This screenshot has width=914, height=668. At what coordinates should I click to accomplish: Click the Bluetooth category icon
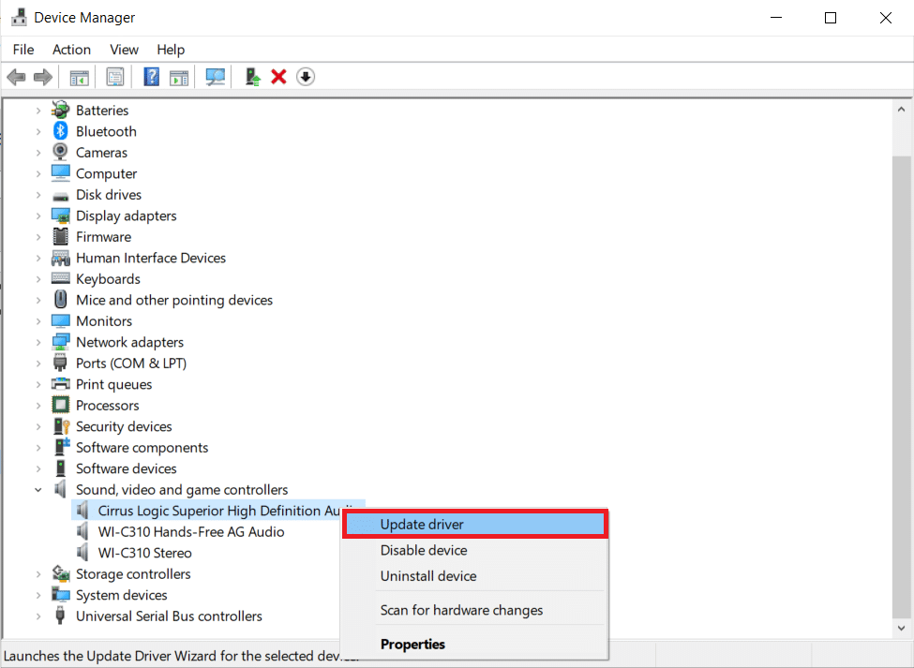[x=61, y=131]
